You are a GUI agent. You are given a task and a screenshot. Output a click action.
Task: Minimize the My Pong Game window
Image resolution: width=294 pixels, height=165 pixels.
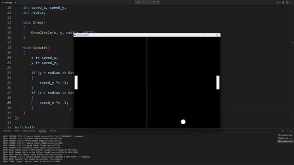204,35
